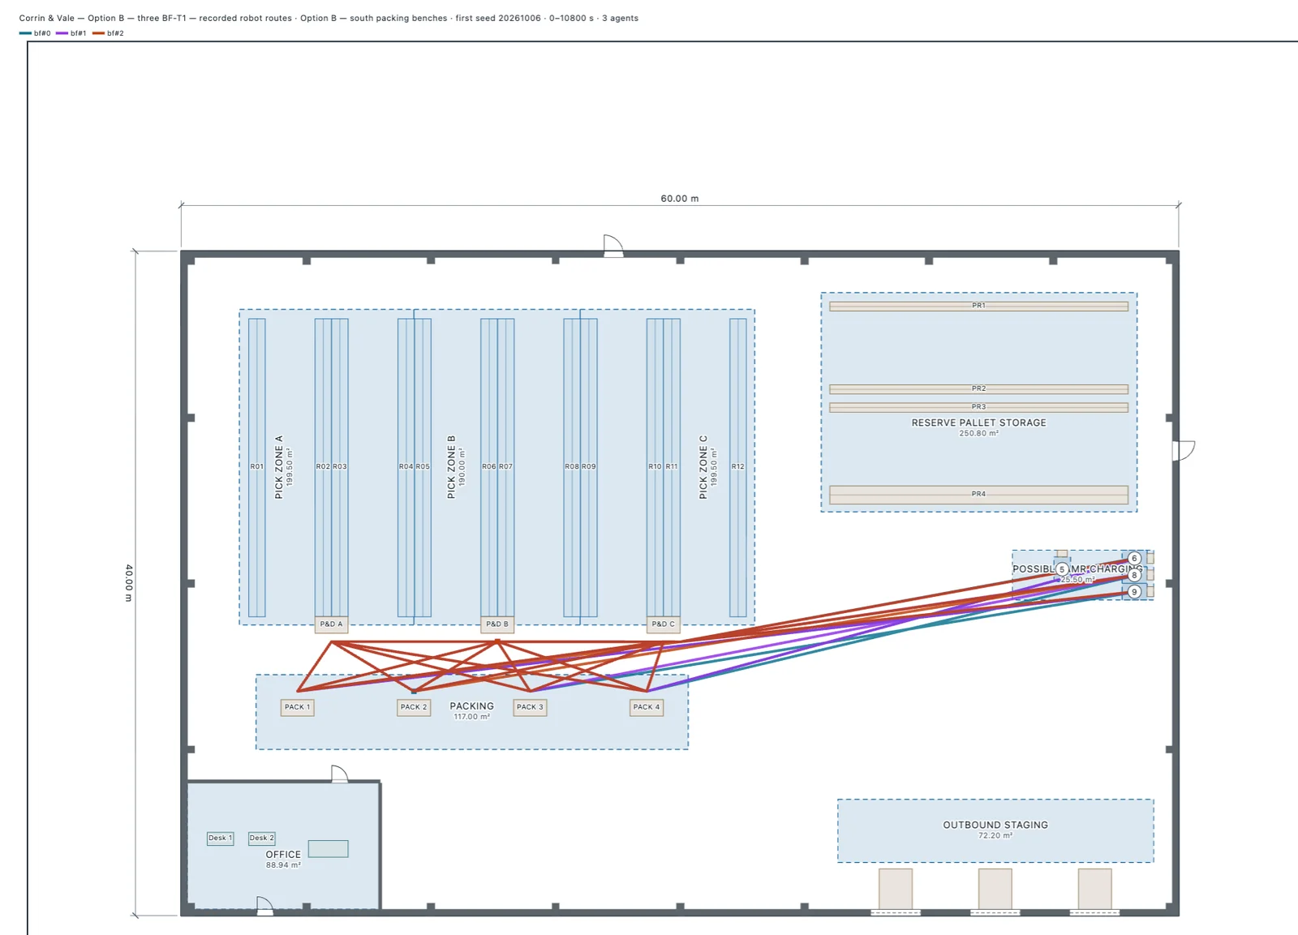Select charging station marker 5
This screenshot has height=935, width=1298.
(x=1062, y=569)
